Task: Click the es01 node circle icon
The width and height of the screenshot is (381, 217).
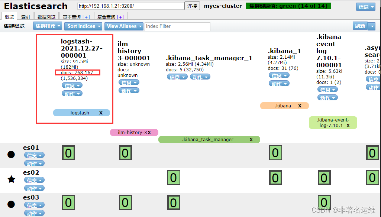Action: click(11, 155)
